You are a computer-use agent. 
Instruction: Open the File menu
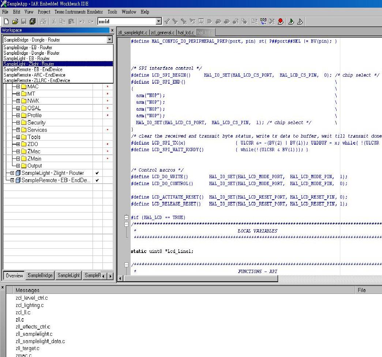point(5,12)
